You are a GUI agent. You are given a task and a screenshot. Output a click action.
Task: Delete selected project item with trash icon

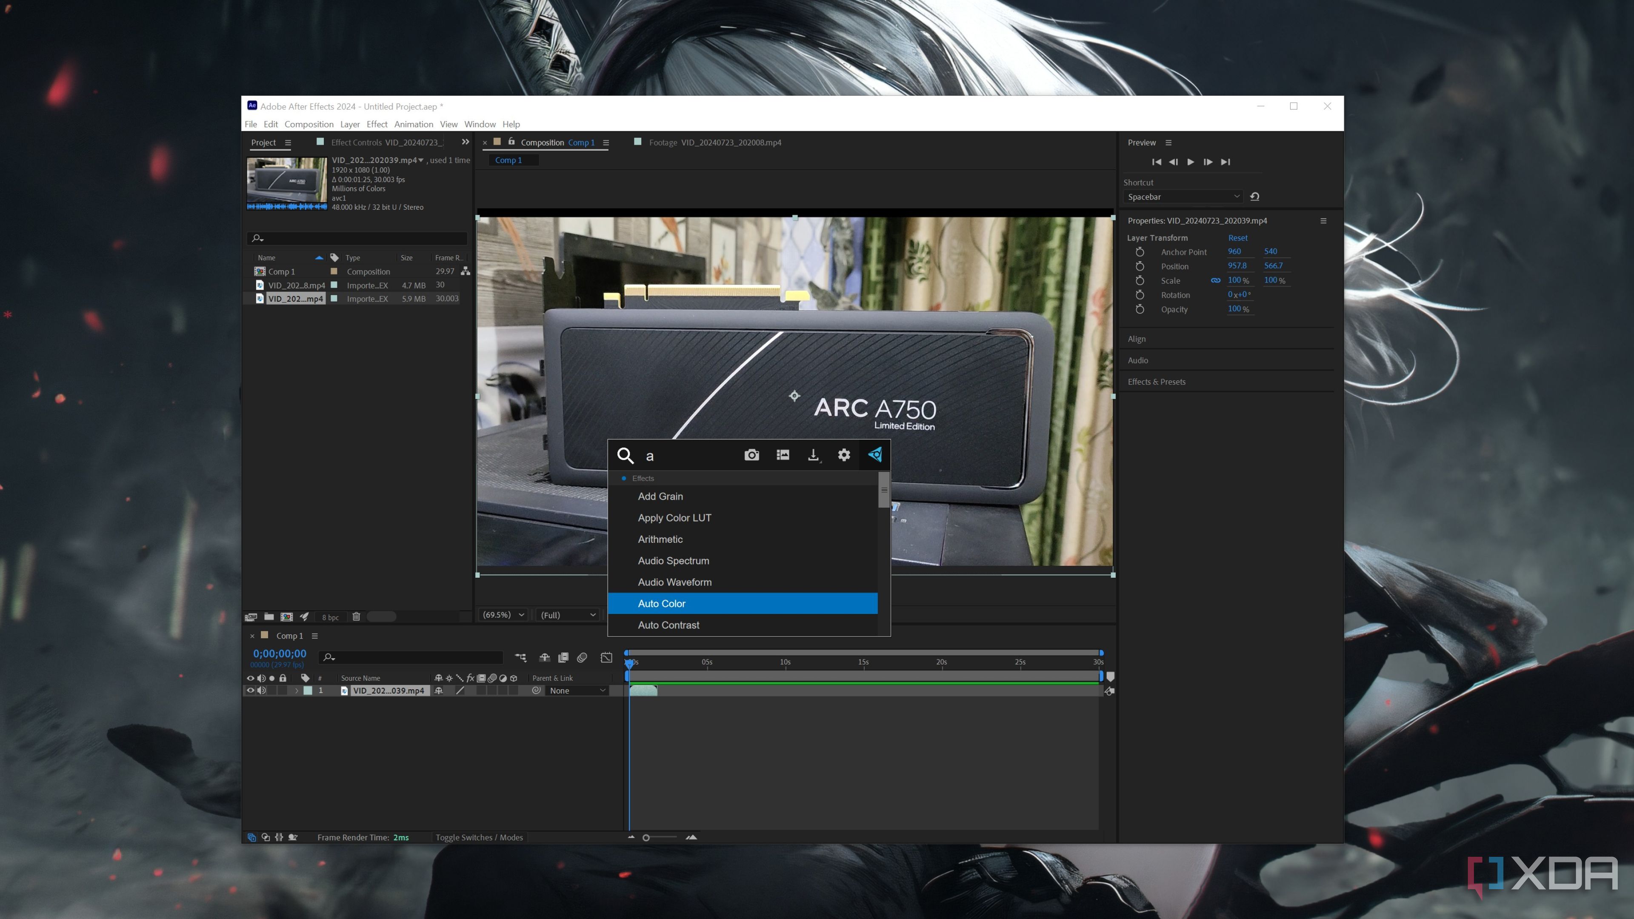(356, 616)
